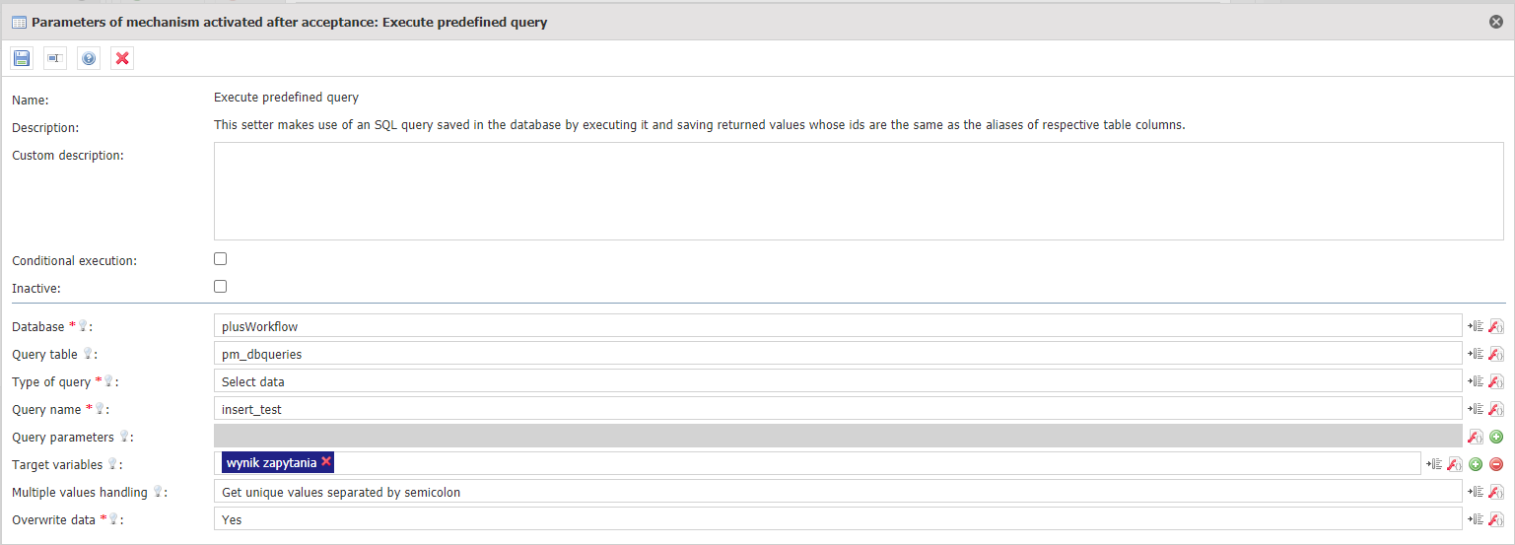Click the lightbulb hint next to Query name
Viewport: 1515px width, 545px height.
pyautogui.click(x=99, y=408)
